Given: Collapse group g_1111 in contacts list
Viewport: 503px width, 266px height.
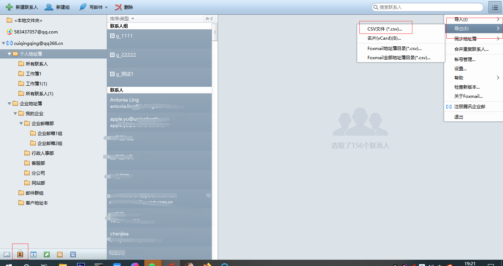Looking at the screenshot, I should point(112,35).
